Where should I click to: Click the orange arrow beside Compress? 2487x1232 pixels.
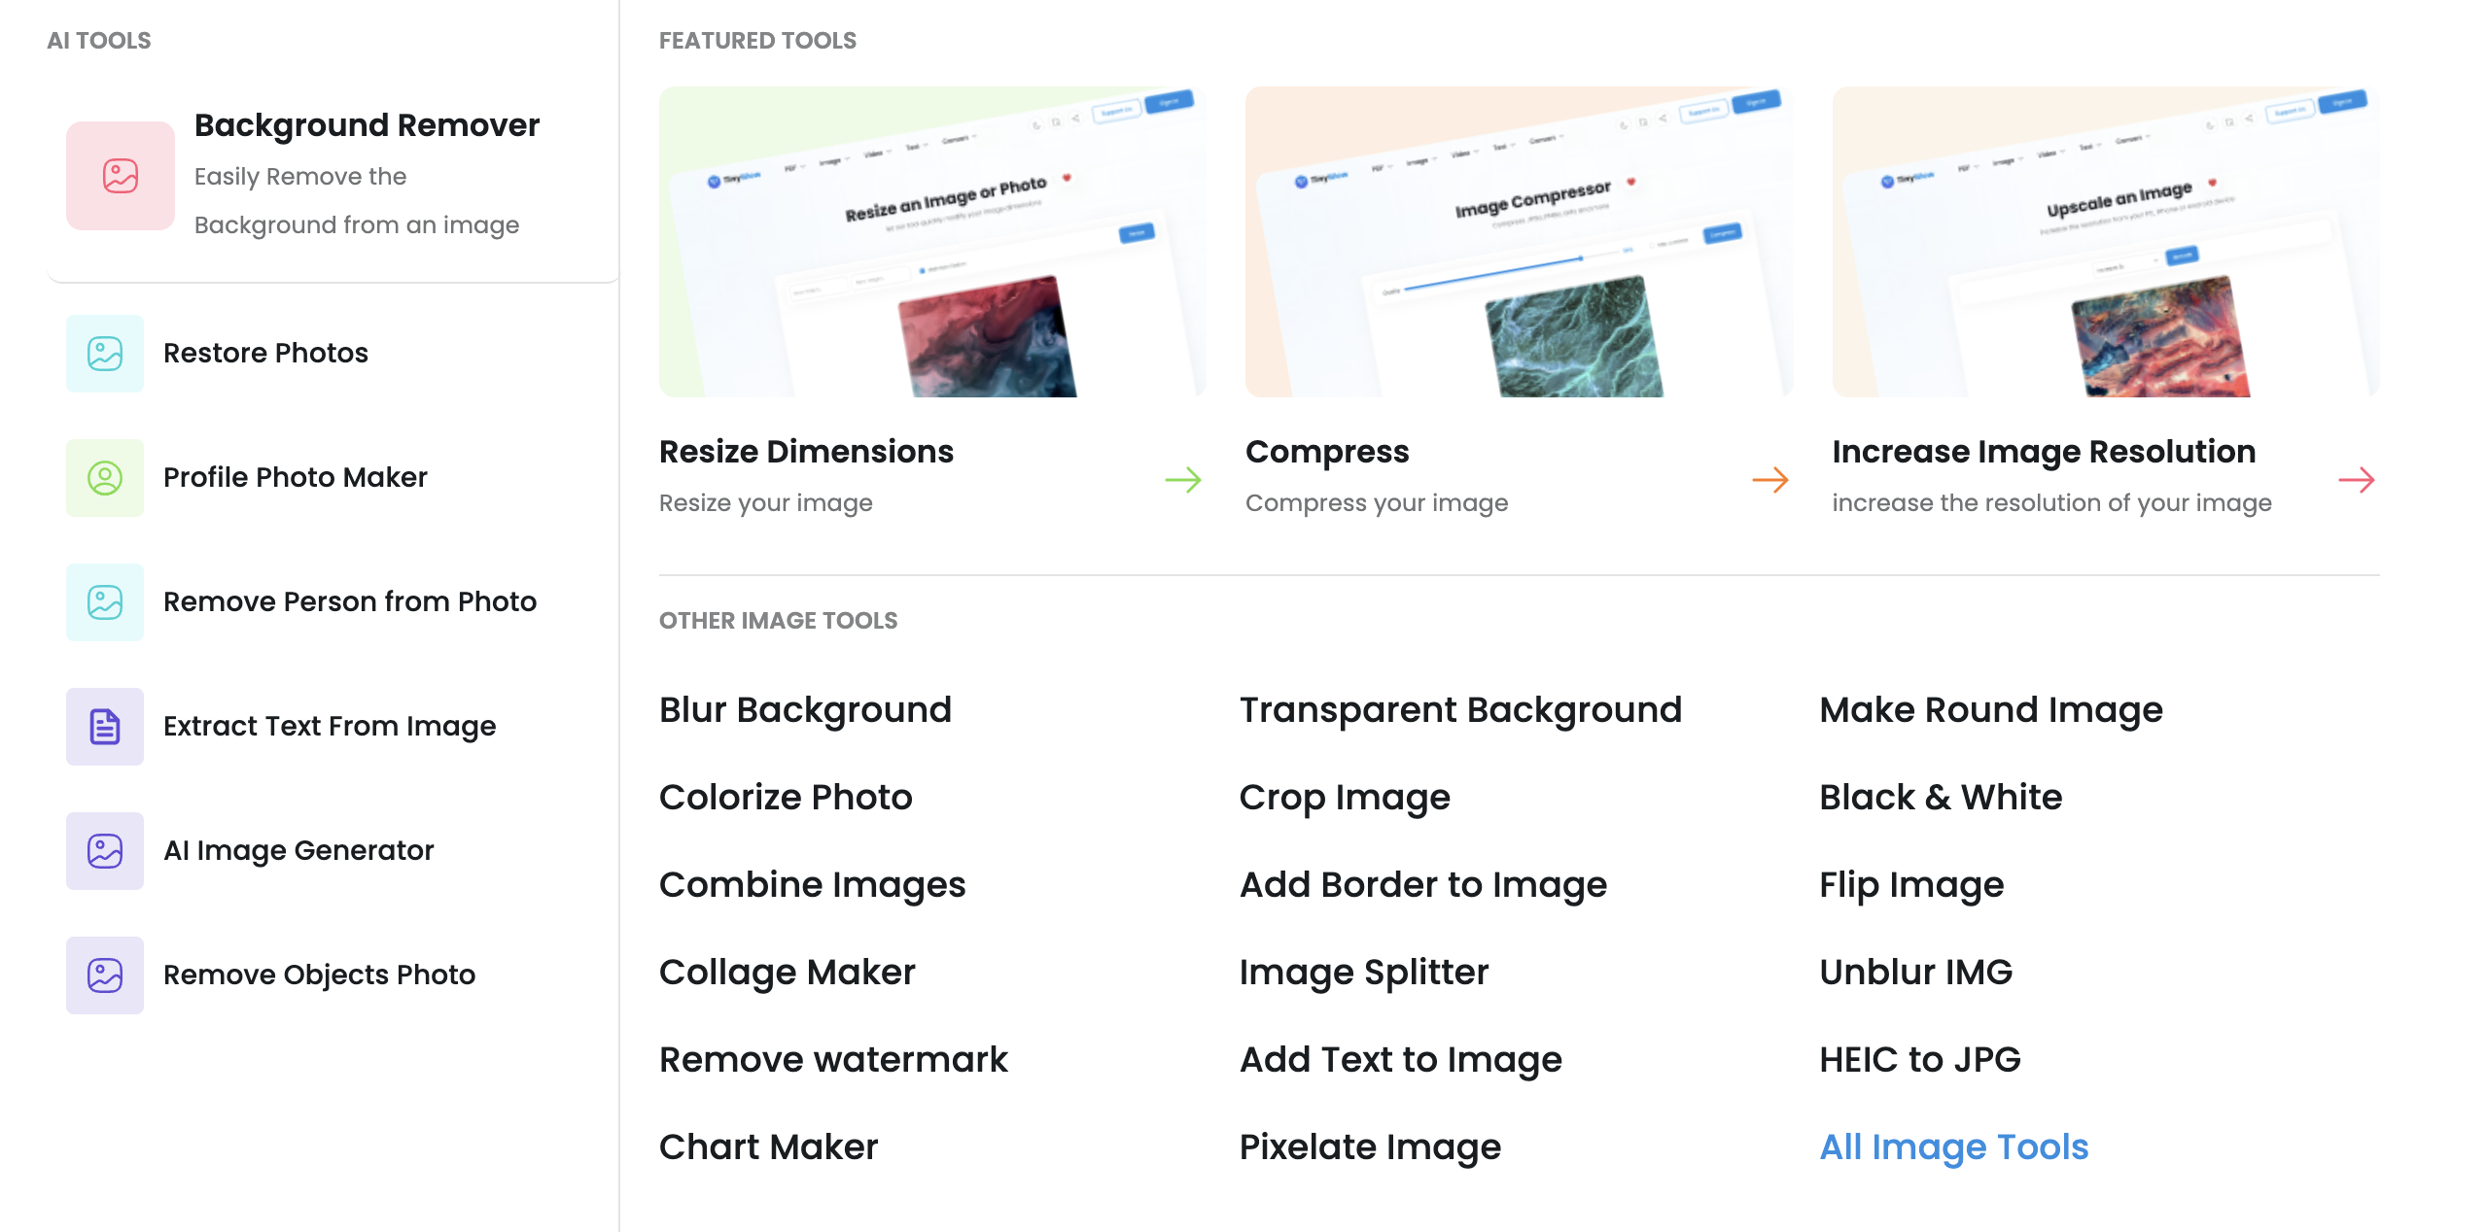pyautogui.click(x=1769, y=480)
